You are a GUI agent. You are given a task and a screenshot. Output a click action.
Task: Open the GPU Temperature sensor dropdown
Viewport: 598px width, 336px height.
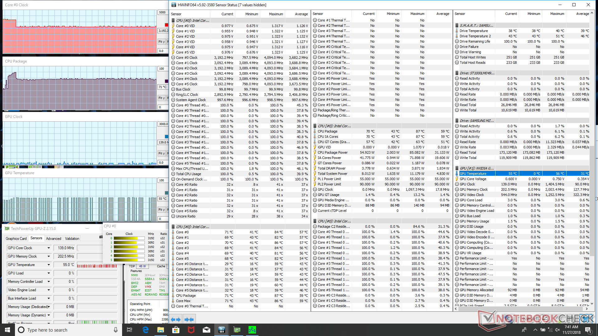(x=49, y=265)
